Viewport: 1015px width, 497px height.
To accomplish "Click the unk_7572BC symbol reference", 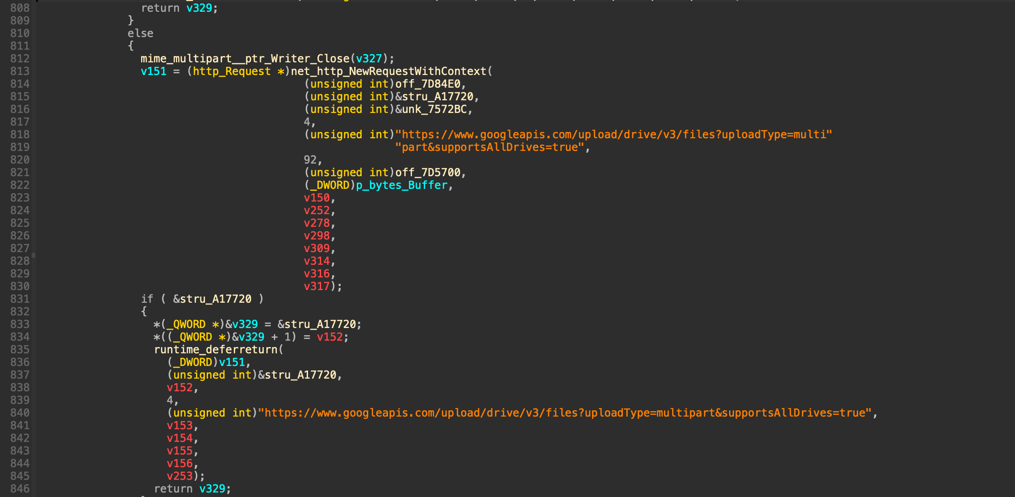I will pos(434,109).
